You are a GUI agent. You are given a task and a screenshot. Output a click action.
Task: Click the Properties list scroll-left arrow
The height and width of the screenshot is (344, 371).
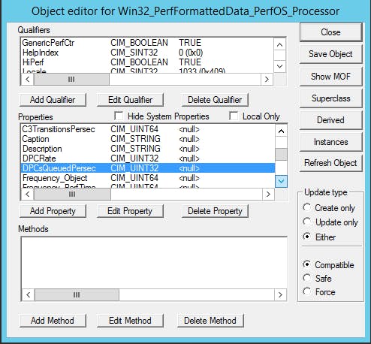coord(28,195)
